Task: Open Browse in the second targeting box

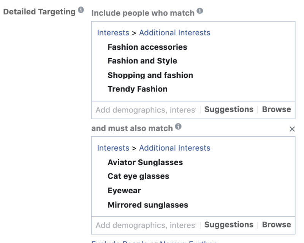Action: (276, 224)
